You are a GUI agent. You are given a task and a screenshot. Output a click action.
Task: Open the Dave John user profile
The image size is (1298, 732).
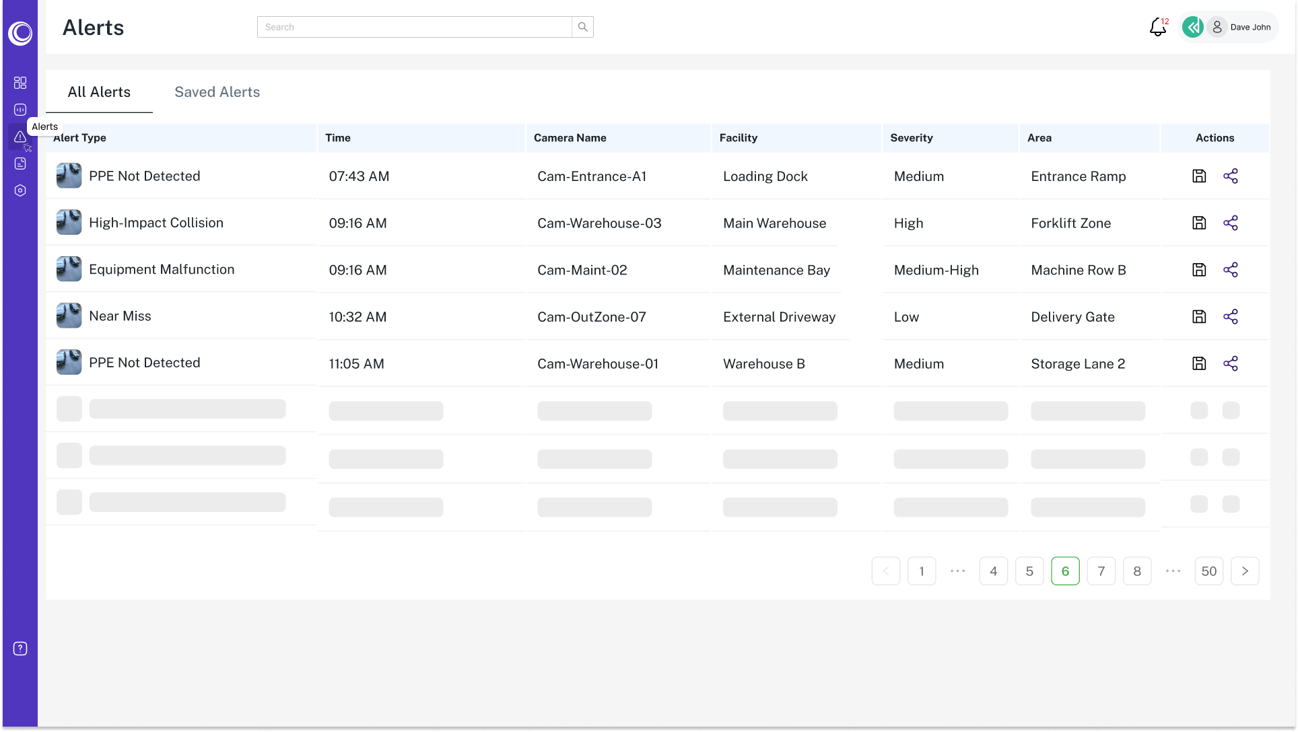click(1242, 28)
